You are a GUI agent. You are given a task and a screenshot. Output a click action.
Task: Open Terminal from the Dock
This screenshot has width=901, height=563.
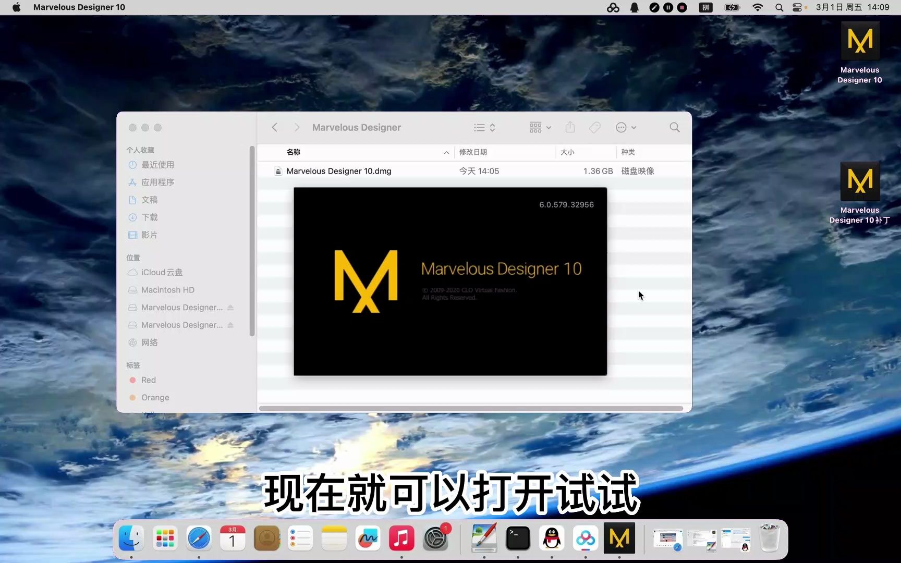tap(518, 538)
